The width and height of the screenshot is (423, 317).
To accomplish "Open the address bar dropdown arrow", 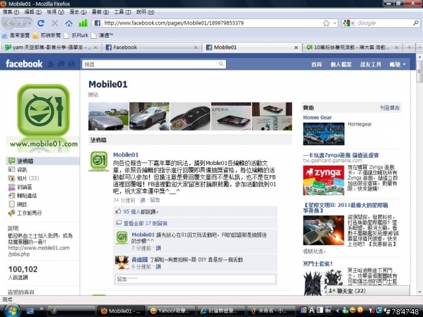I will [x=335, y=23].
